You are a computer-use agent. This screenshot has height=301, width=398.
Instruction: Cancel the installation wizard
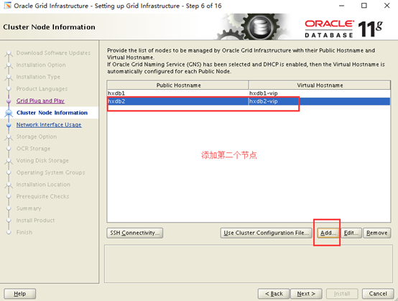coord(378,294)
